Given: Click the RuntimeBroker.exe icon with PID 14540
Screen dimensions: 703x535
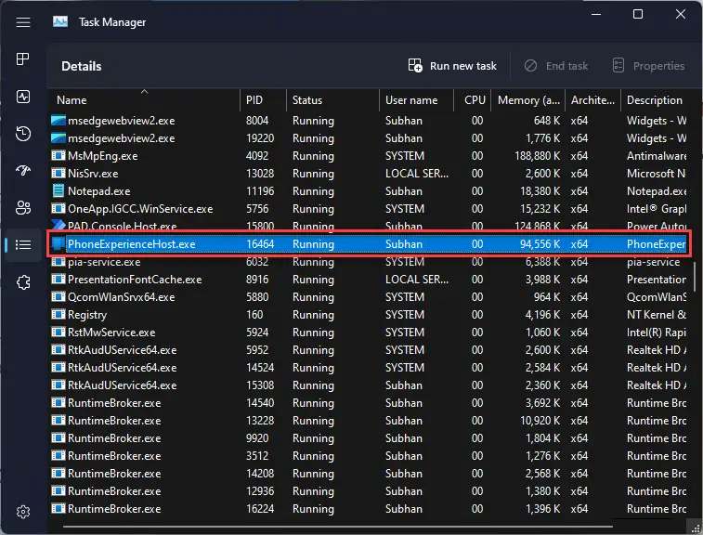Looking at the screenshot, I should point(59,403).
